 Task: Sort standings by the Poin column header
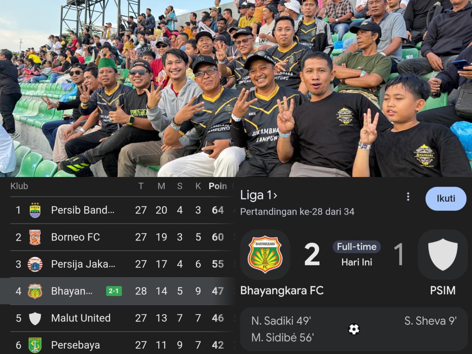coord(218,186)
